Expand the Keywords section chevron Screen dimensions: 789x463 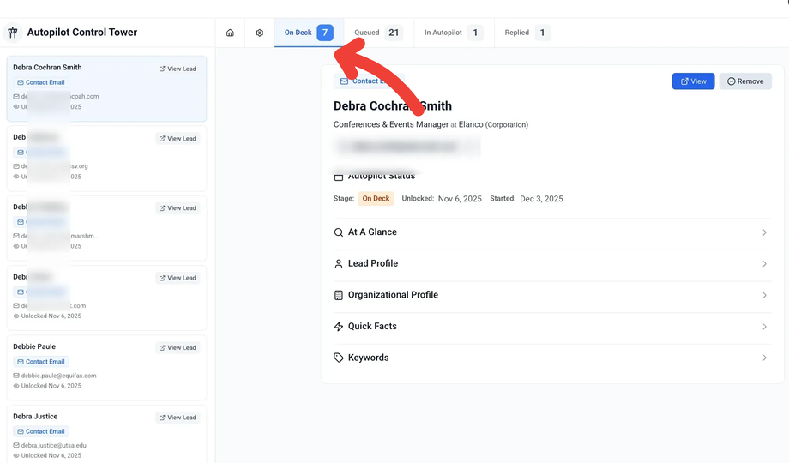pyautogui.click(x=764, y=358)
